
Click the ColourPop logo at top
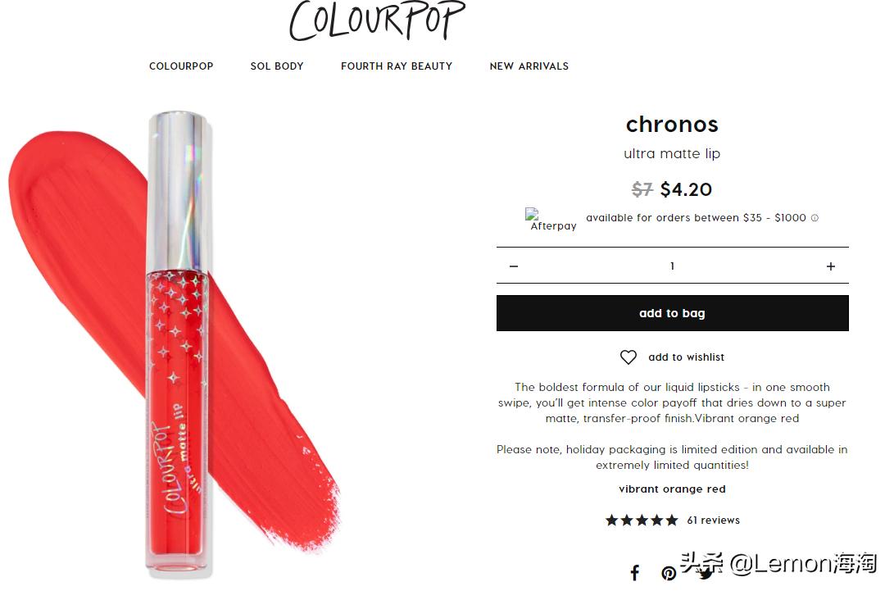tap(377, 20)
